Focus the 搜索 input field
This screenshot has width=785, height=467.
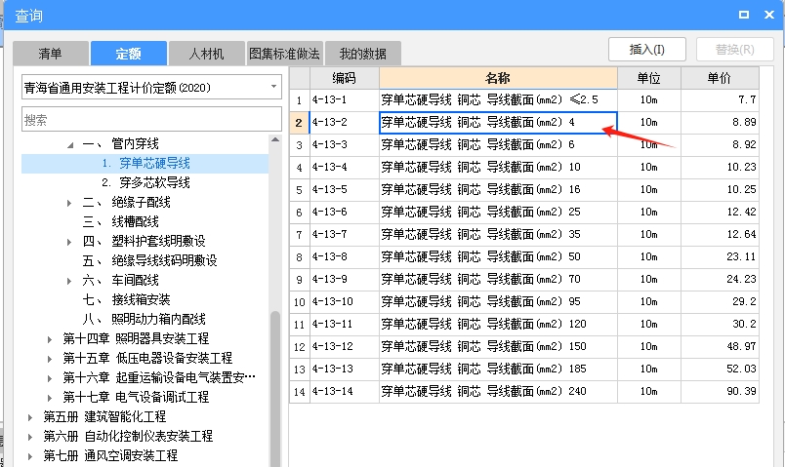151,120
